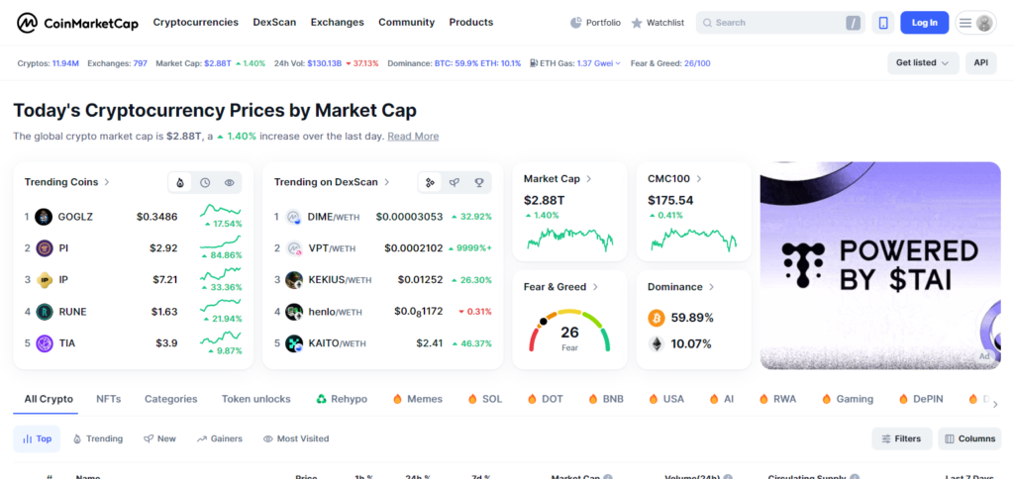Click the Log In button
This screenshot has height=479, width=1014.
924,23
